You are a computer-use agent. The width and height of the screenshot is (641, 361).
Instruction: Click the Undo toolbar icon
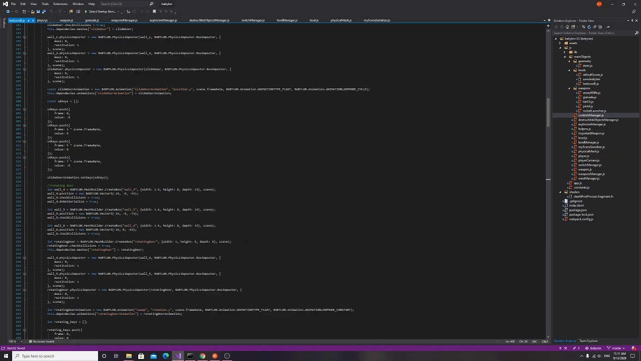(51, 12)
